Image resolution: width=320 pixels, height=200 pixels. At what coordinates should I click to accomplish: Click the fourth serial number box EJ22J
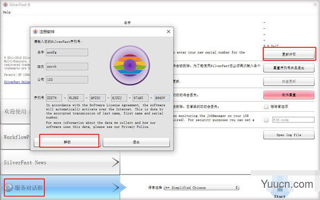point(119,98)
